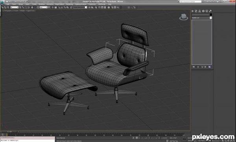This screenshot has width=236, height=142.
Task: Toggle Graphite Modeling Tools ribbon
Action: 100,7
